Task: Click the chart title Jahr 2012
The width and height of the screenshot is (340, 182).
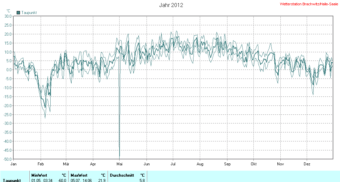Action: point(171,5)
